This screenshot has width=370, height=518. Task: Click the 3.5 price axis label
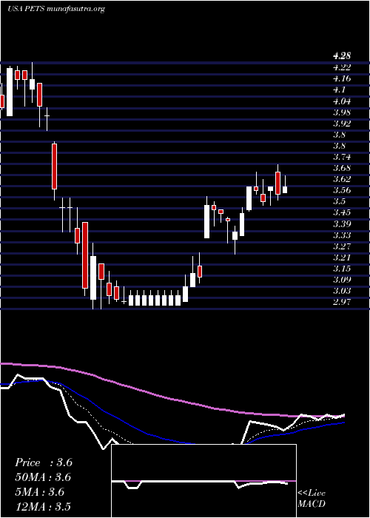coord(339,201)
